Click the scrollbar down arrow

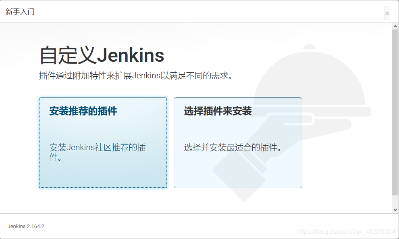tap(395, 210)
